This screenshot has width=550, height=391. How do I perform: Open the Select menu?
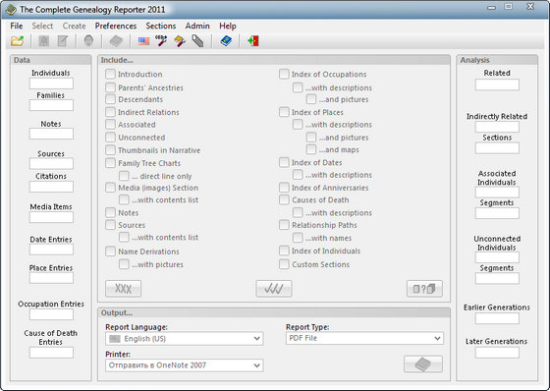(42, 26)
